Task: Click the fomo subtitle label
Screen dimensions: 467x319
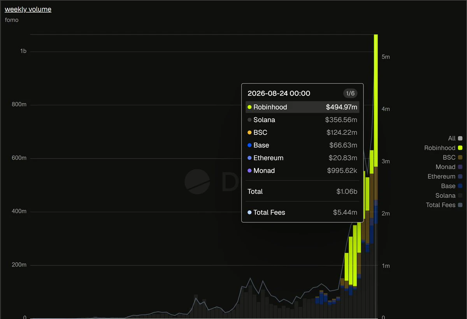Action: point(12,20)
